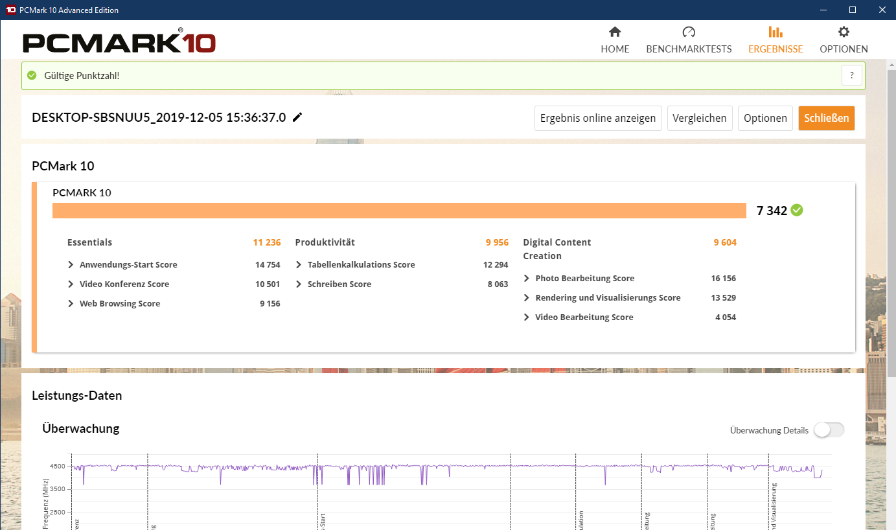Expand the Web Browsing Score row
The width and height of the screenshot is (896, 530).
click(x=71, y=304)
